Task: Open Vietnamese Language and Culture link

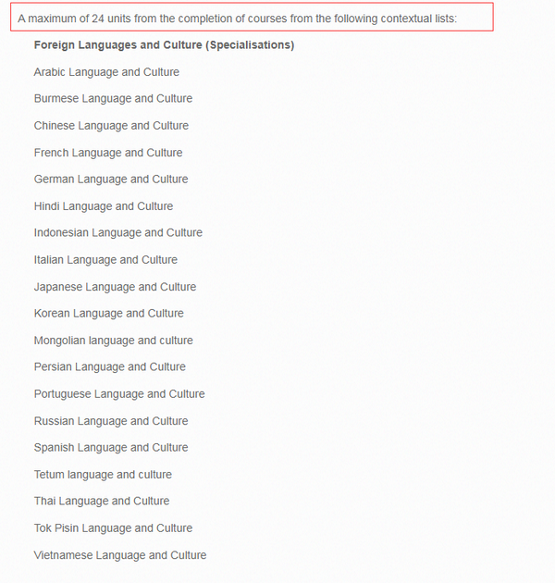Action: click(120, 555)
